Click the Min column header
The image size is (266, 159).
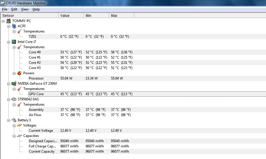point(96,15)
